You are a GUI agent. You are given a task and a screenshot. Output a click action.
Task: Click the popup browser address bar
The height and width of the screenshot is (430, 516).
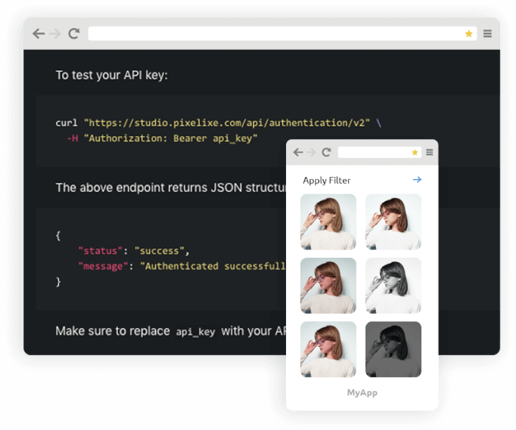(373, 153)
